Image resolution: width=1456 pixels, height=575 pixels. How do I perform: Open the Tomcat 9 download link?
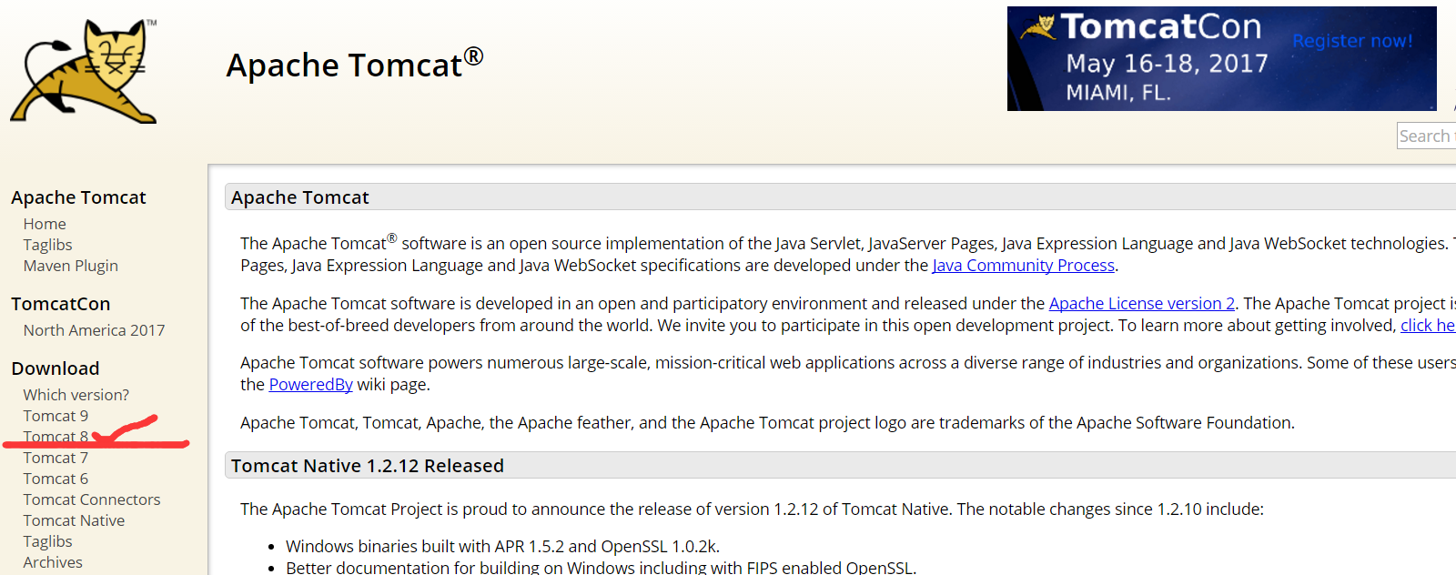tap(56, 416)
